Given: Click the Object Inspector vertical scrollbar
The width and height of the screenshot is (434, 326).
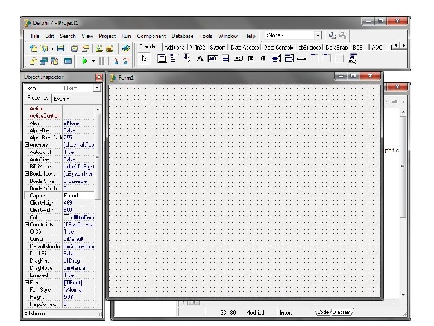Looking at the screenshot, I should tap(98, 206).
